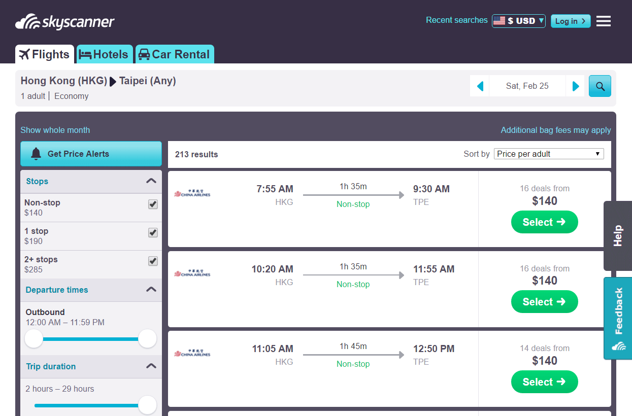632x416 pixels.
Task: Open the hamburger menu icon
Action: [x=603, y=21]
